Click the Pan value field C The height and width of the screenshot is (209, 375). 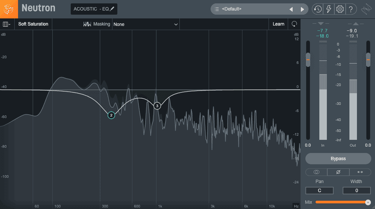[x=319, y=191]
